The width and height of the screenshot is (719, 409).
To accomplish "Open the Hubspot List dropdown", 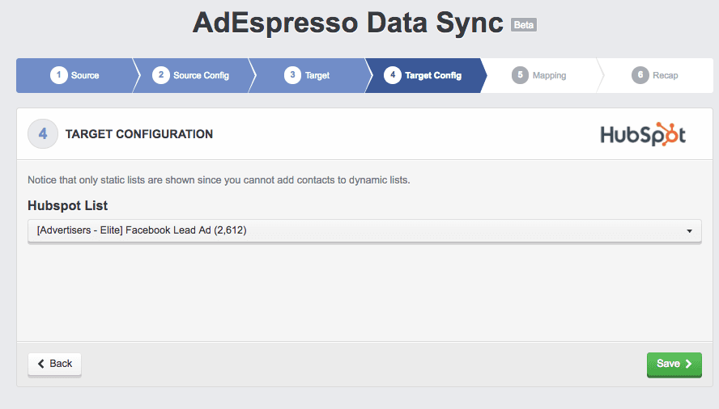I will (364, 231).
